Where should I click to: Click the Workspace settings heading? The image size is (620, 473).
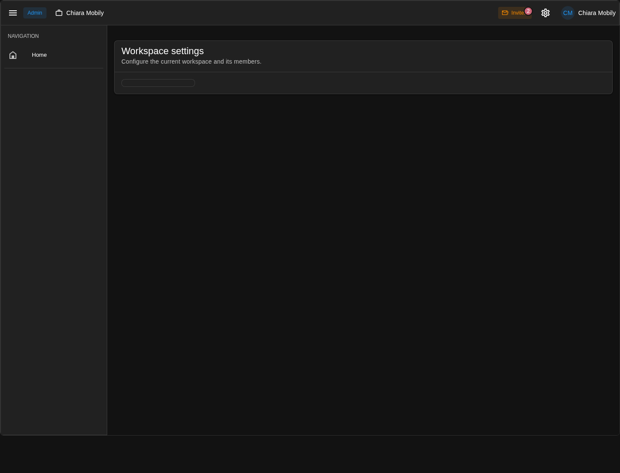tap(163, 51)
